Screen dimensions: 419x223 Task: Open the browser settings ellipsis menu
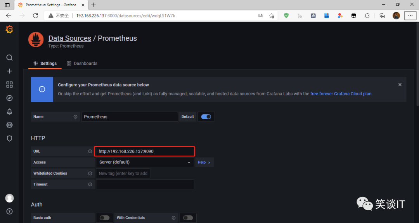[410, 15]
